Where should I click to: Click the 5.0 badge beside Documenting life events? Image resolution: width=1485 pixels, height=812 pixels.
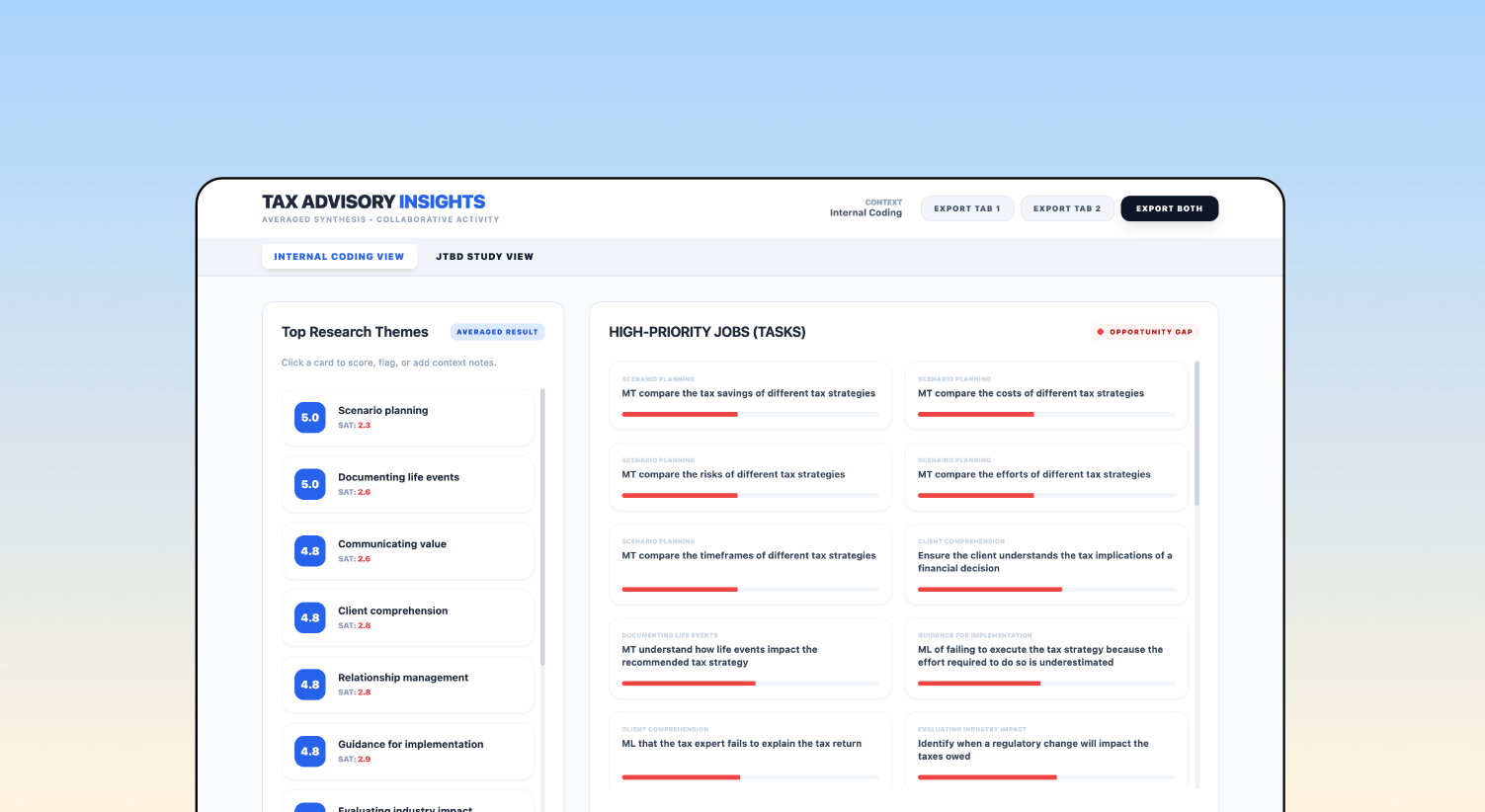(x=309, y=484)
